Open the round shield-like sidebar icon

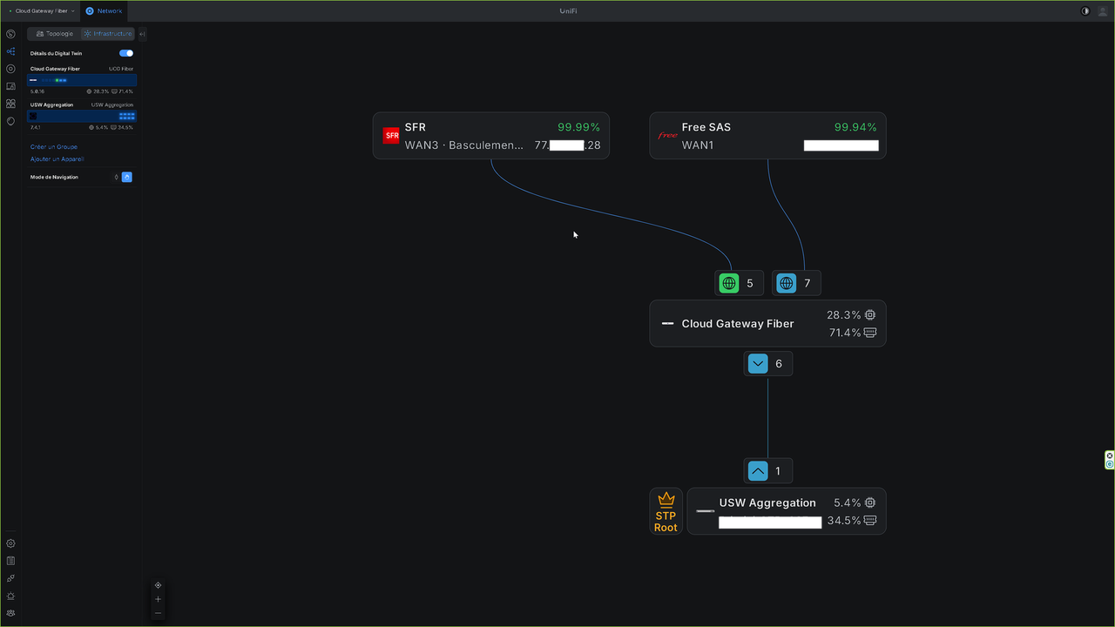click(10, 121)
